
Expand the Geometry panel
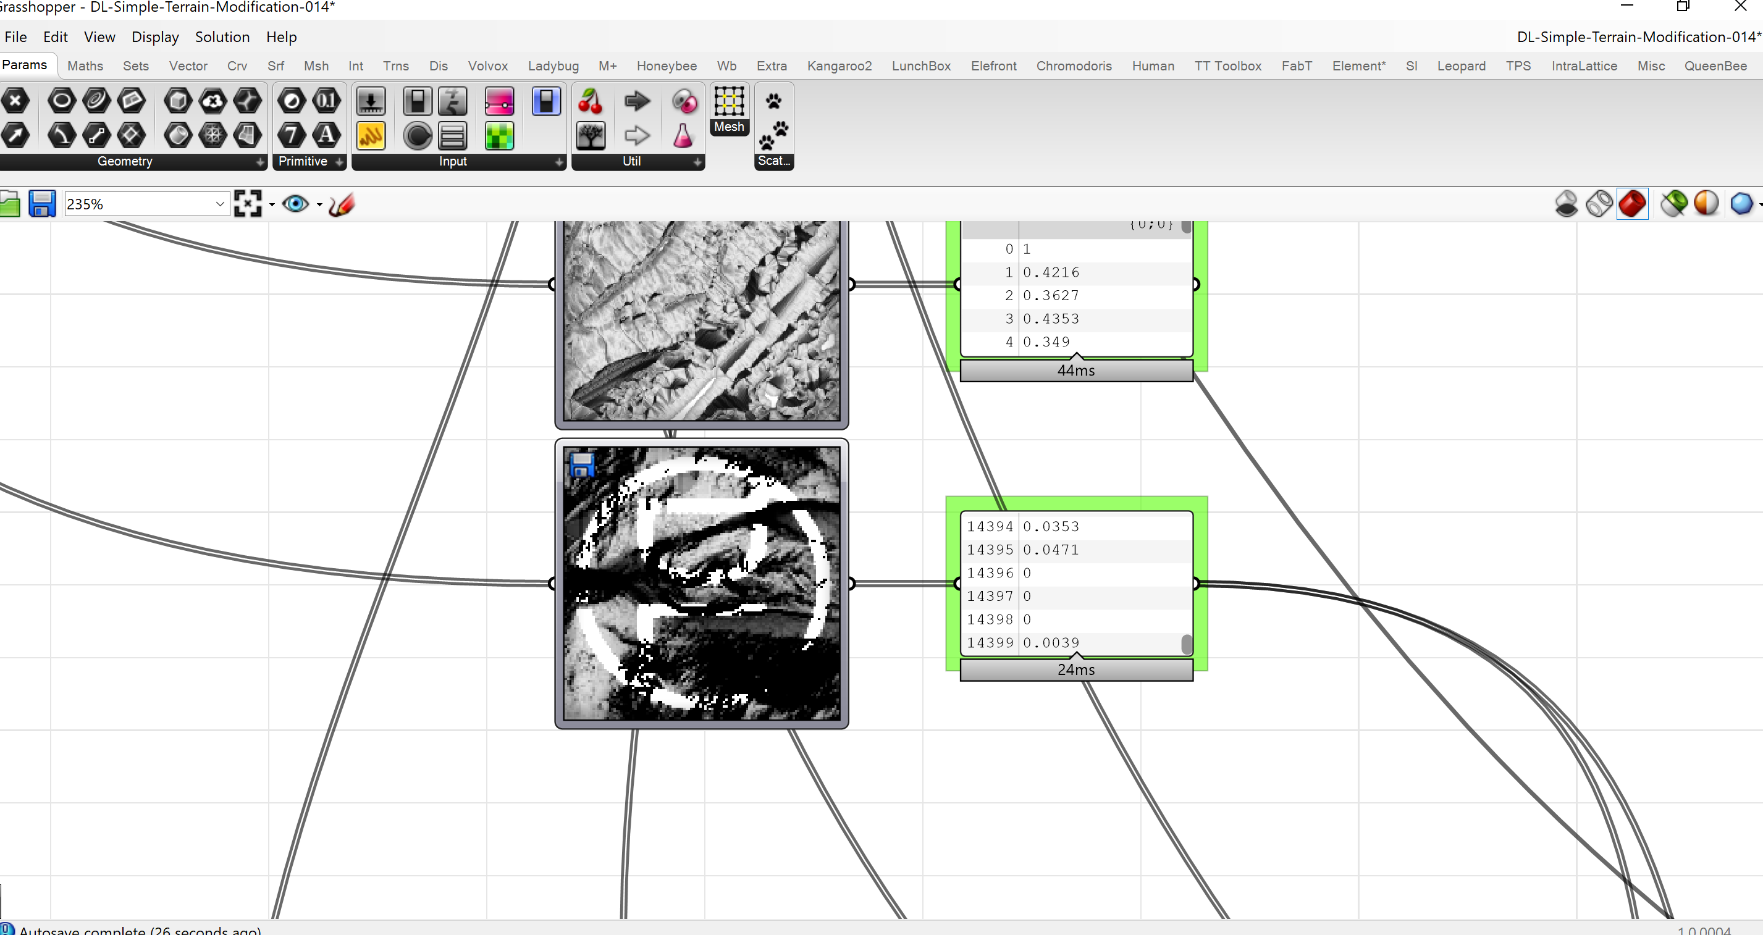260,162
